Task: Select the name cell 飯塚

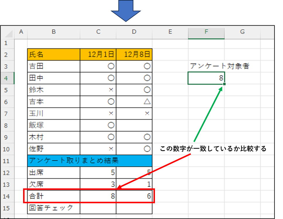Action: click(x=54, y=125)
